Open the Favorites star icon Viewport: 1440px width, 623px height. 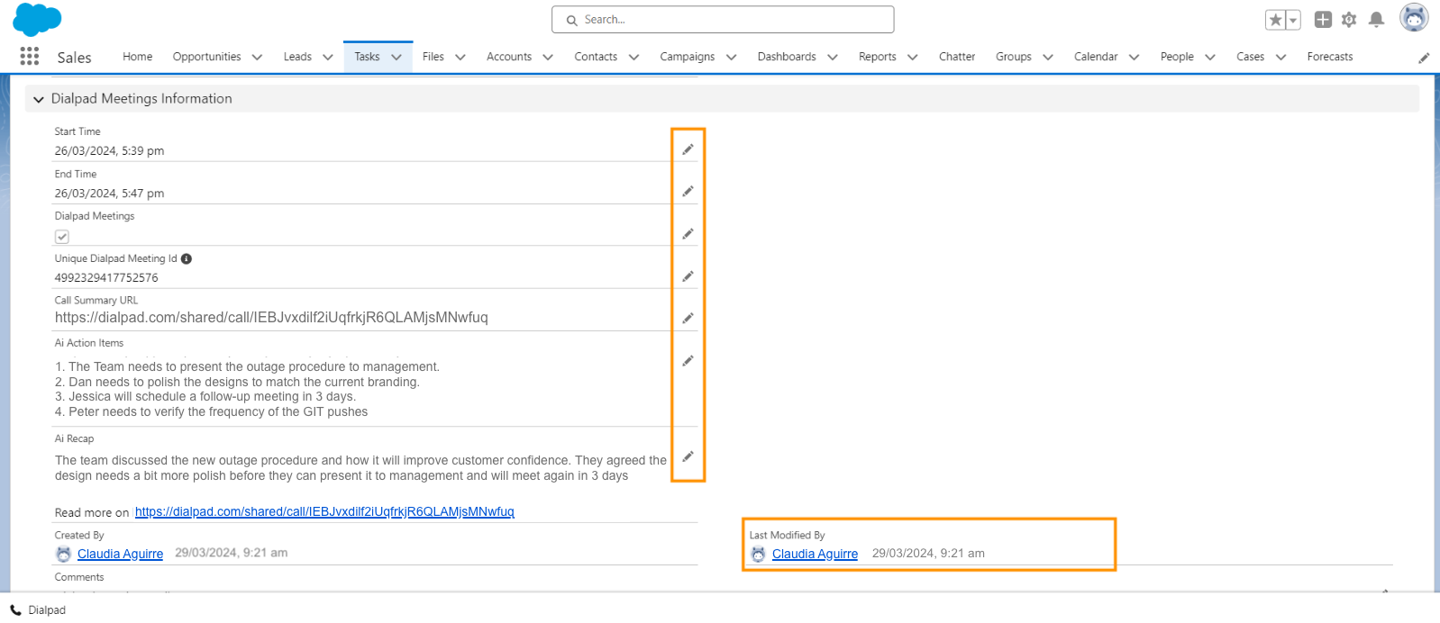(x=1275, y=20)
